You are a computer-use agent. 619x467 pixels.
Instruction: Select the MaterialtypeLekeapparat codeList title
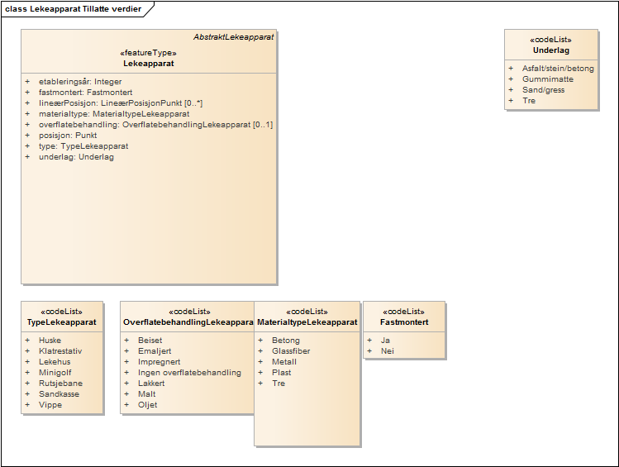pos(307,322)
